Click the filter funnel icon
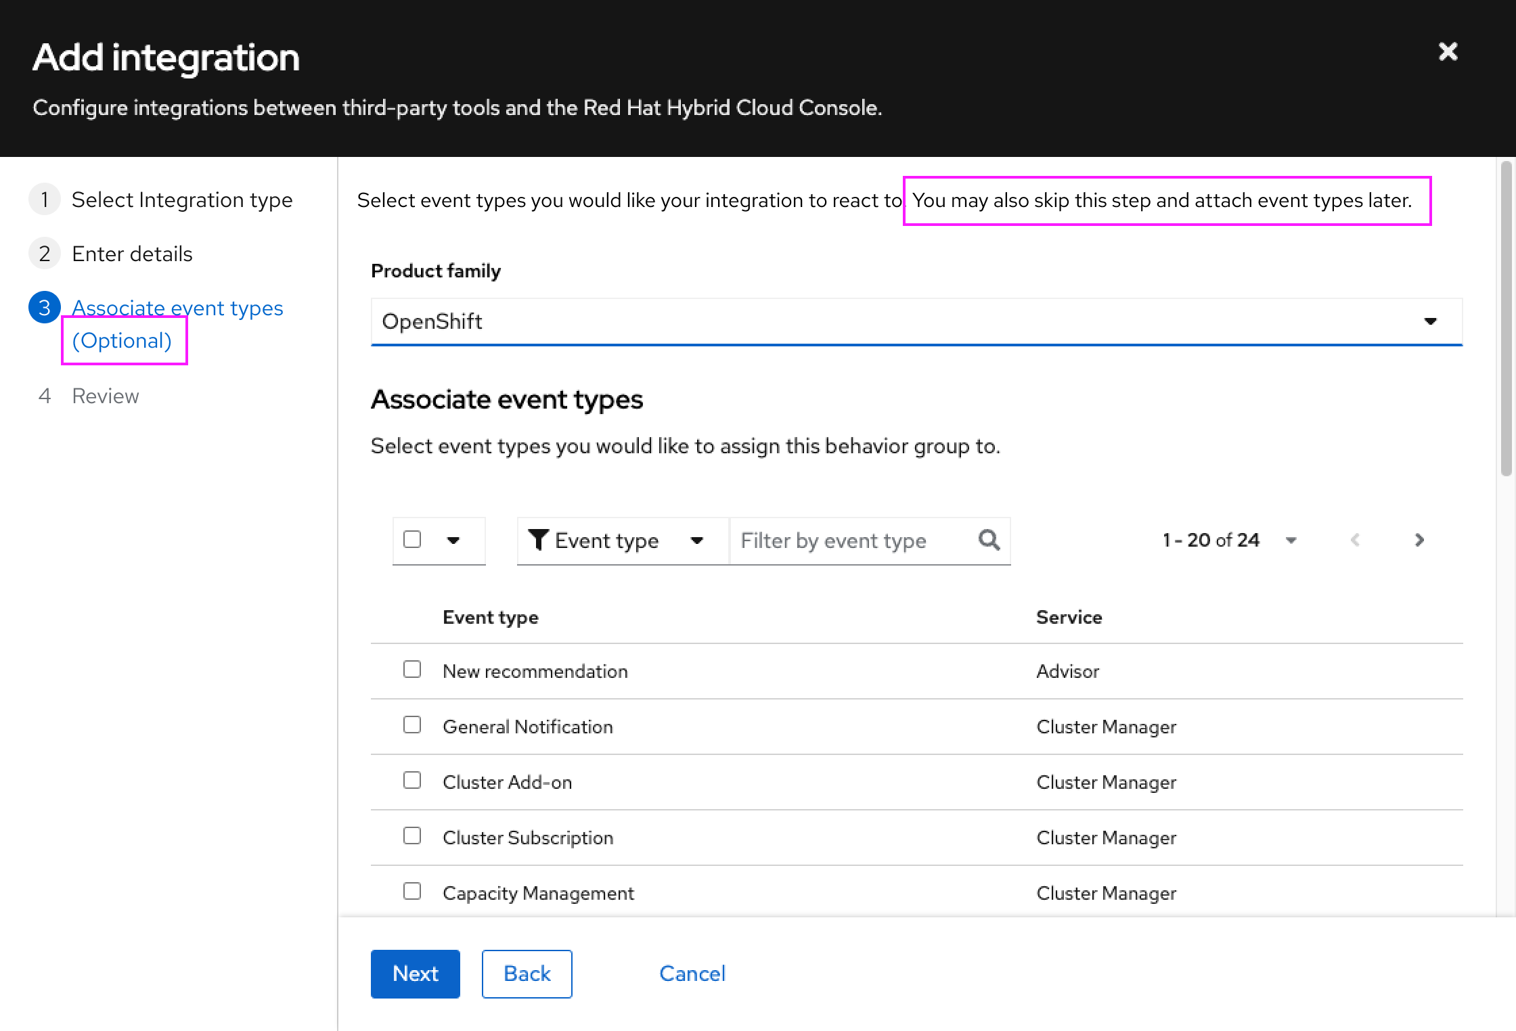The height and width of the screenshot is (1031, 1516). pyautogui.click(x=538, y=540)
